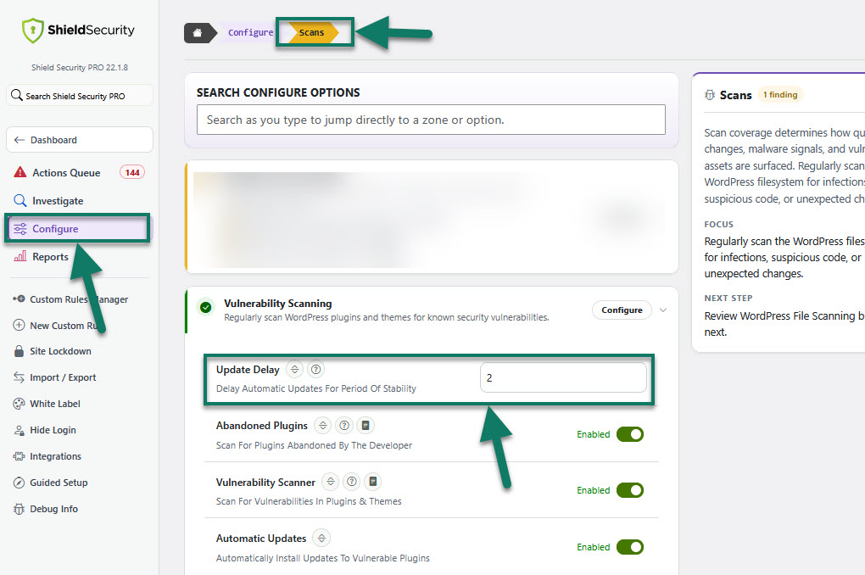Click the '1 finding' badge

point(780,95)
